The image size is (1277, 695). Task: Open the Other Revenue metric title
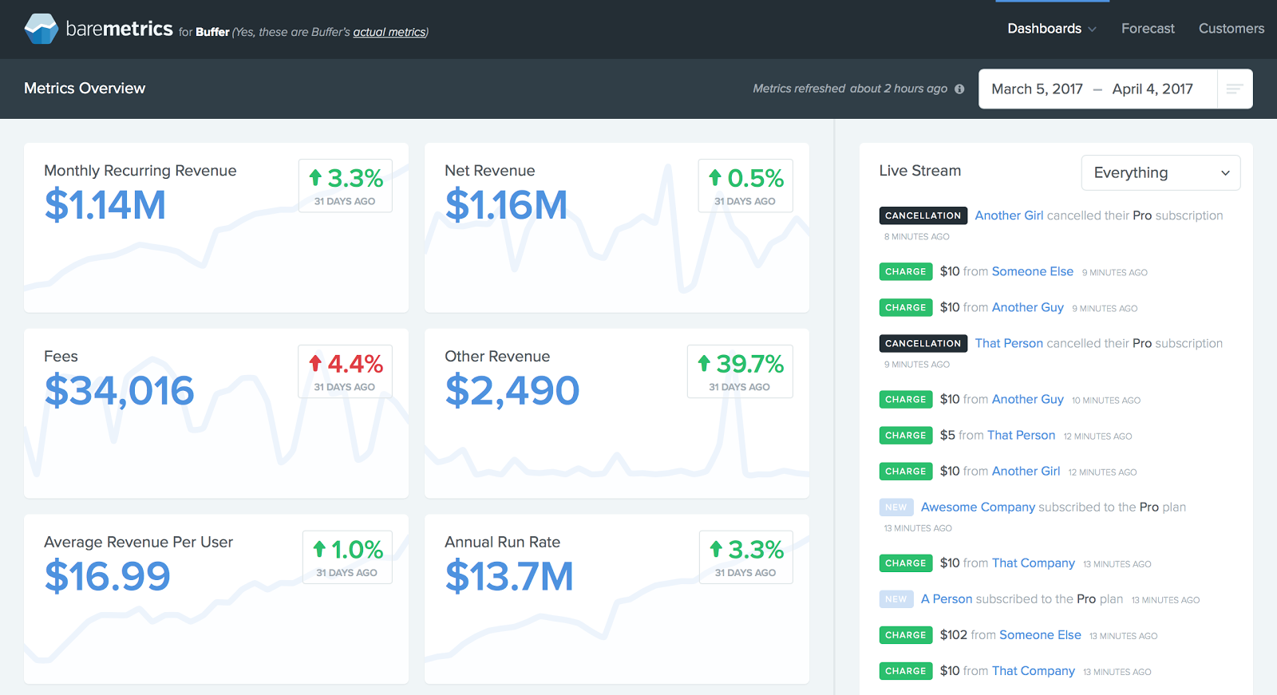click(497, 357)
